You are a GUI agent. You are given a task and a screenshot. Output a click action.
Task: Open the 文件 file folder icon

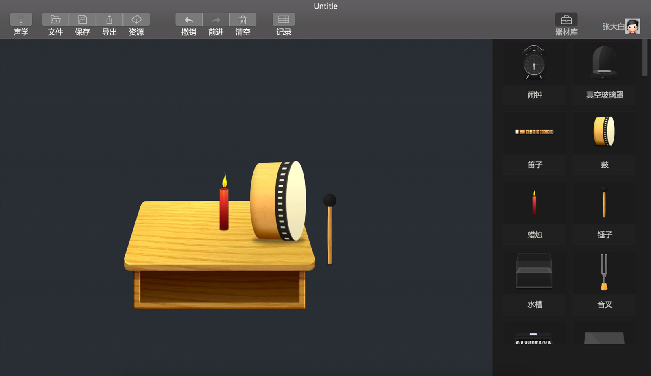55,20
